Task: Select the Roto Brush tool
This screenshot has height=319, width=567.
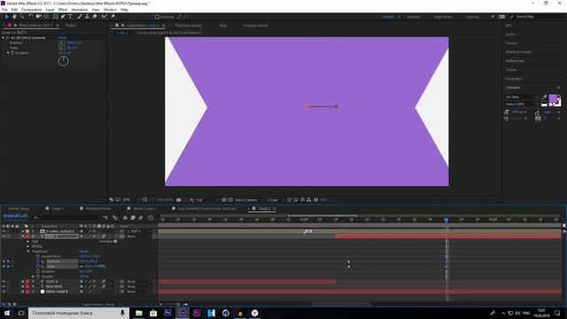Action: (x=105, y=17)
